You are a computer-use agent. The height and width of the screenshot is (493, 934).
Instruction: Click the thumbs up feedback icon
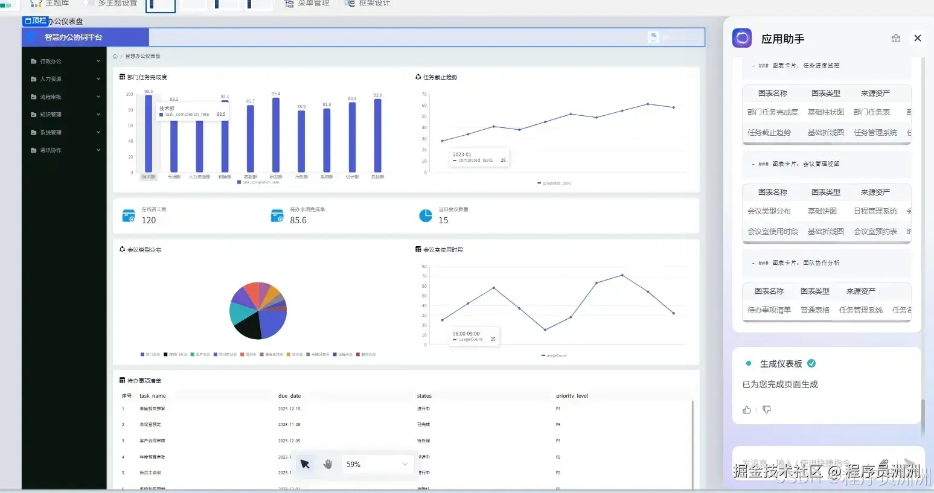click(x=747, y=410)
